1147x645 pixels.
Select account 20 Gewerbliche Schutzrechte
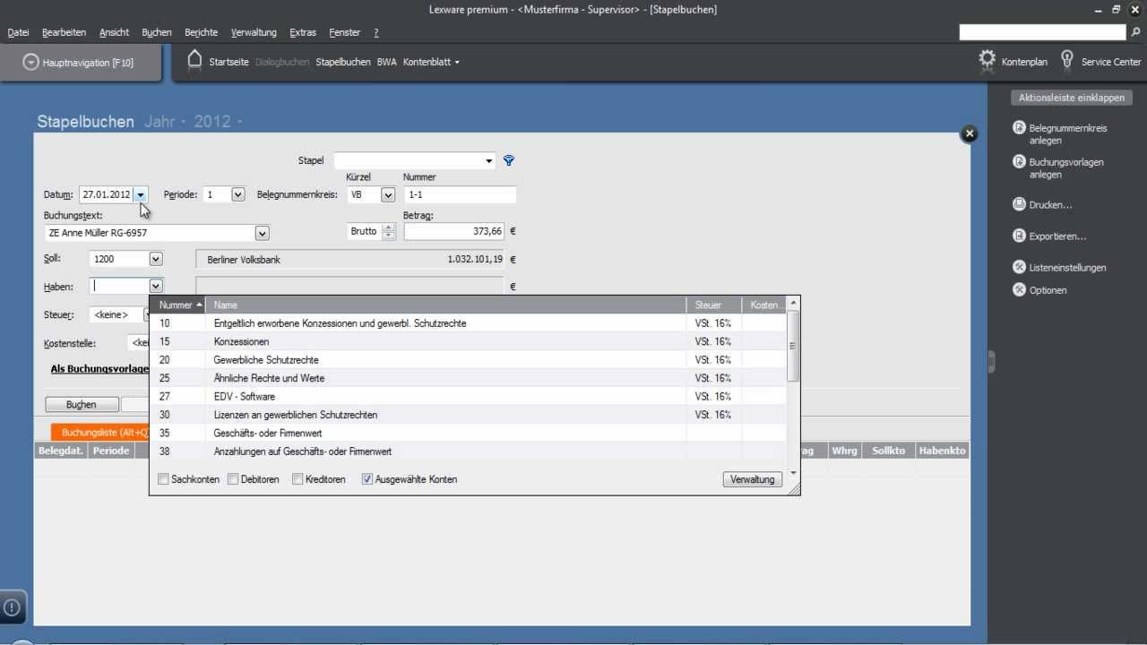coord(468,360)
